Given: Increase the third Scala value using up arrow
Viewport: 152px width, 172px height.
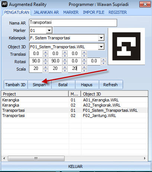Looking at the screenshot, I should 84,67.
